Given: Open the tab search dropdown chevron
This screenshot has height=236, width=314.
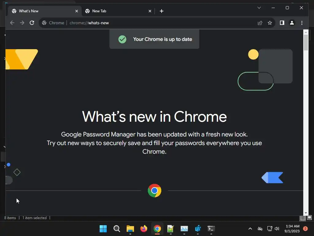Looking at the screenshot, I should point(259,8).
